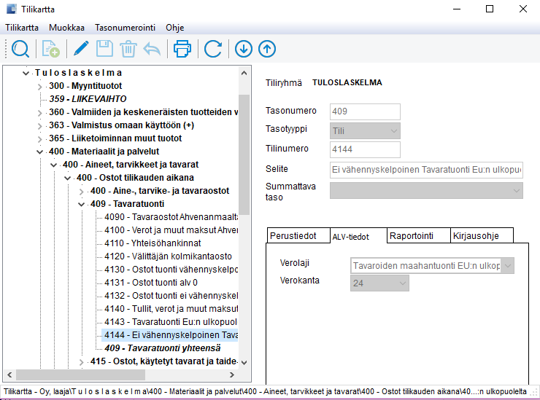Image resolution: width=540 pixels, height=400 pixels.
Task: Click the new account document icon
Action: click(x=50, y=49)
